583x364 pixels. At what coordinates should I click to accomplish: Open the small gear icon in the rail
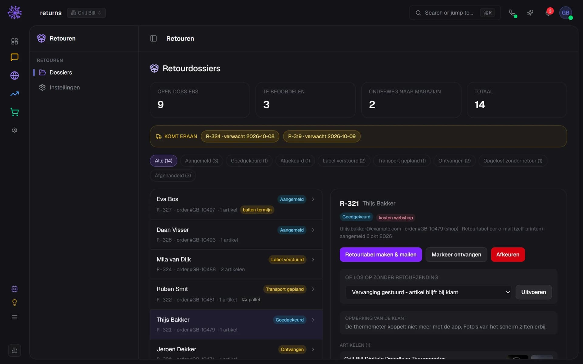point(15,130)
